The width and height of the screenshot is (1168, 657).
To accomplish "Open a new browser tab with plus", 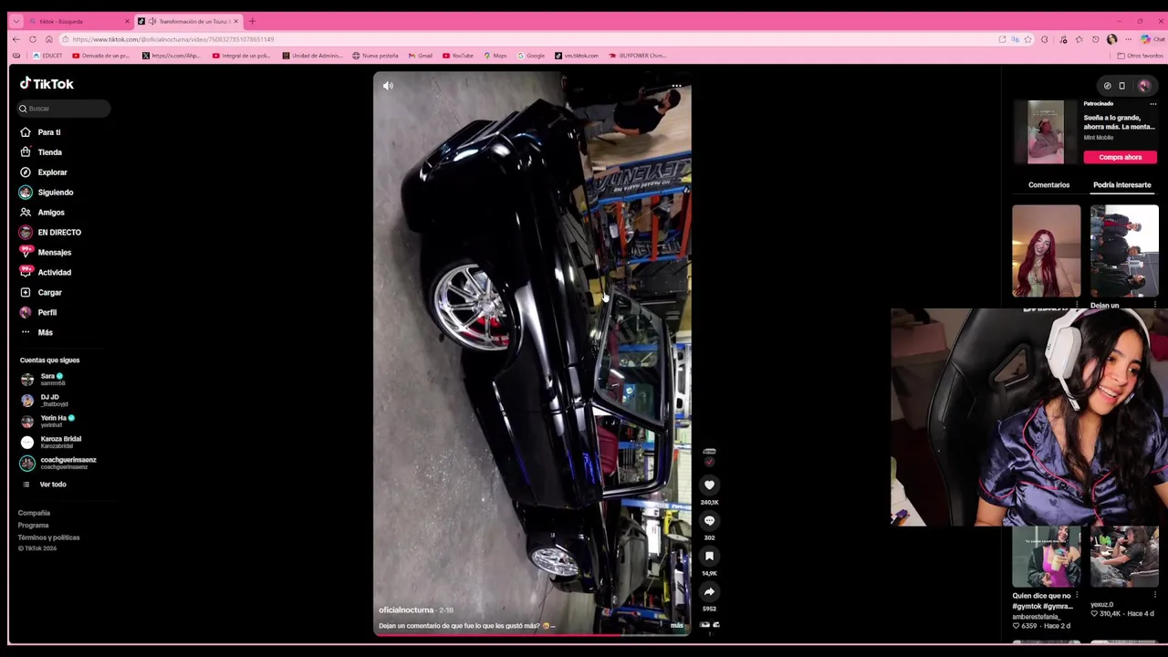I will tap(252, 21).
